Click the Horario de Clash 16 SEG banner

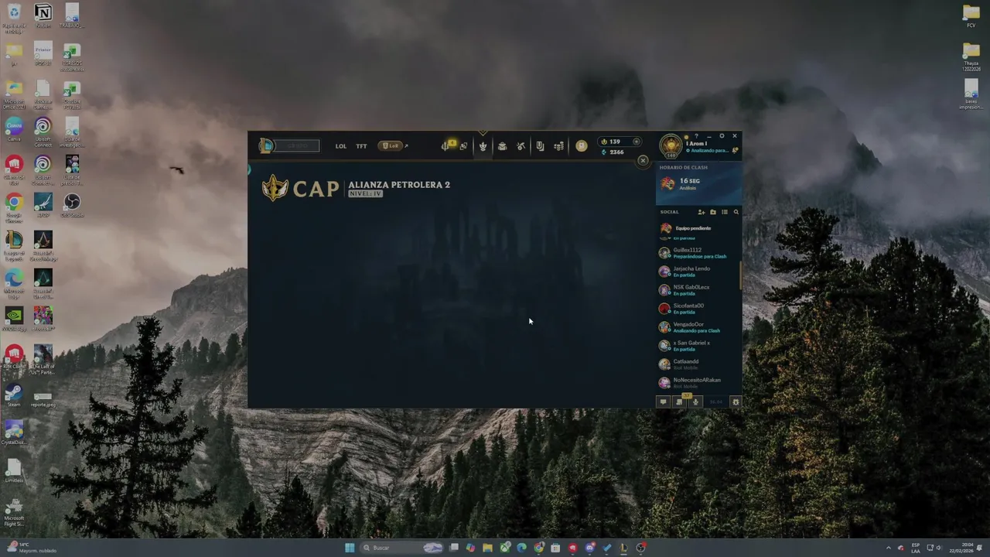coord(698,184)
